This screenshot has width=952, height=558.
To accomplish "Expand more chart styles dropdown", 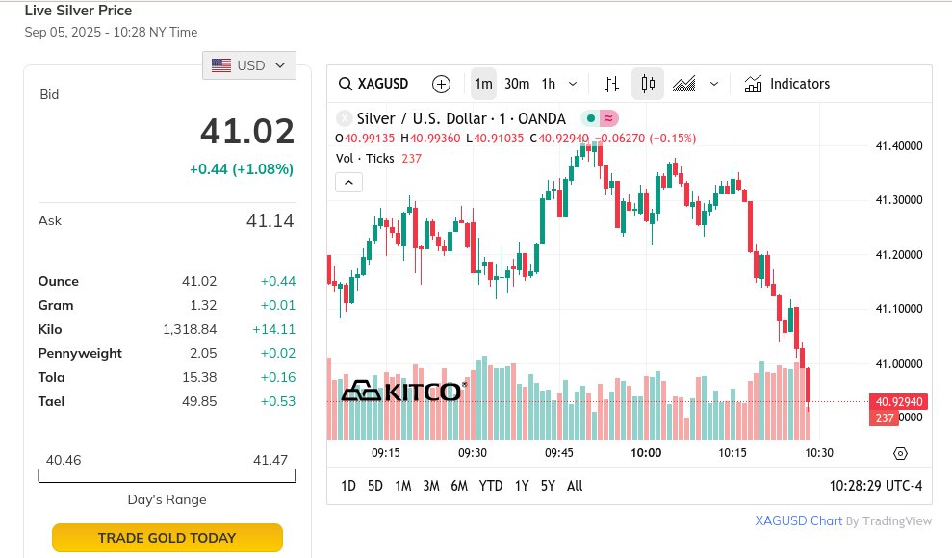I will click(x=714, y=84).
